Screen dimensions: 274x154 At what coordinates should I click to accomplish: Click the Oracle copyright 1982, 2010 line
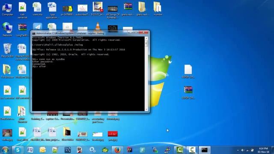(x=71, y=54)
